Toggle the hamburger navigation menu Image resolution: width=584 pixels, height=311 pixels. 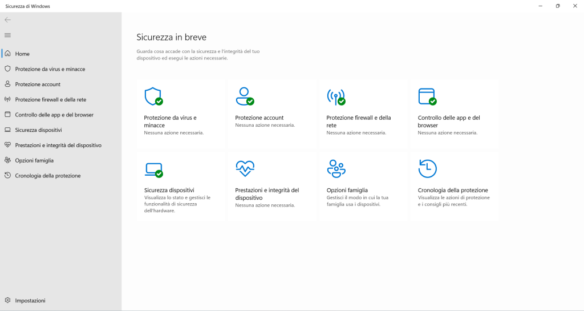click(7, 35)
